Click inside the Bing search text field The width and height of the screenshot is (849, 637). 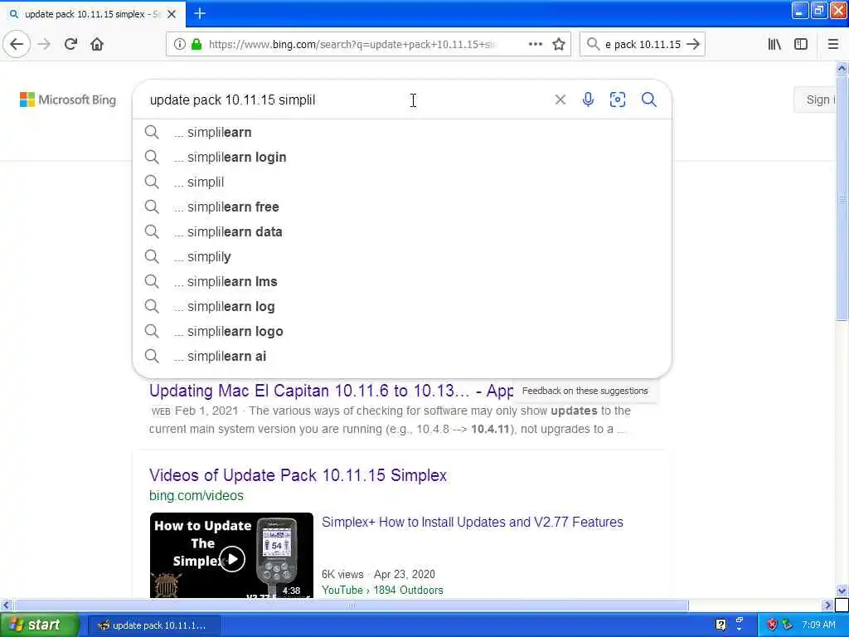(347, 100)
